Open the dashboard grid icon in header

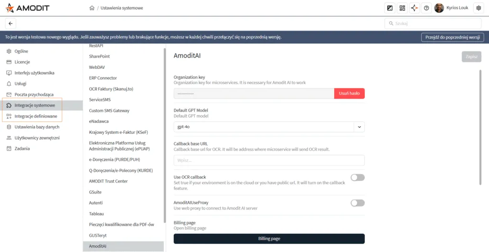[x=402, y=8]
